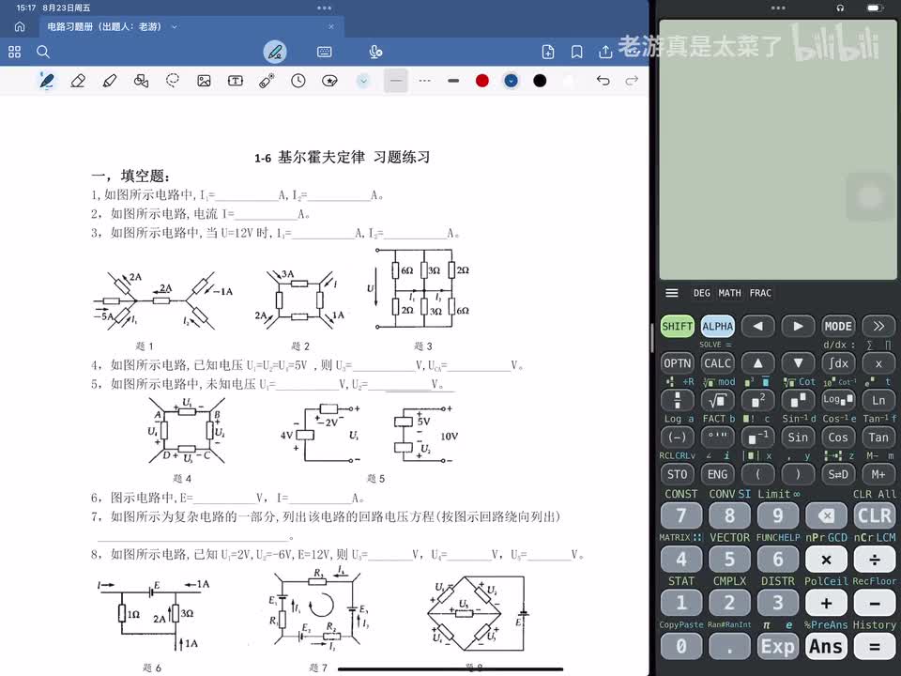Image resolution: width=901 pixels, height=676 pixels.
Task: Select the Highlighter tool
Action: click(x=109, y=81)
